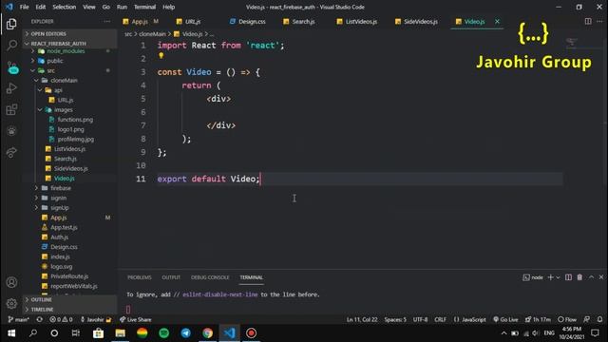Open Windows Start menu

click(x=11, y=333)
